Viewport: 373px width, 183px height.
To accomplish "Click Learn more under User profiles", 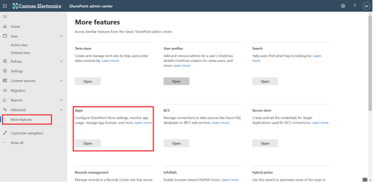I will tap(181, 66).
